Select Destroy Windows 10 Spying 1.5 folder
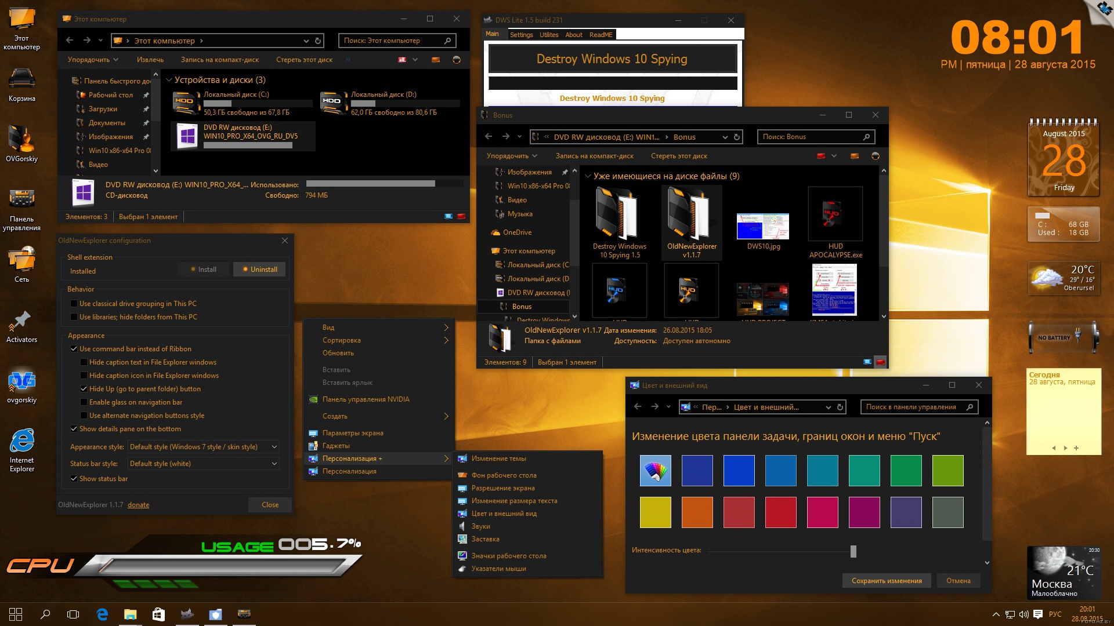 (x=619, y=222)
